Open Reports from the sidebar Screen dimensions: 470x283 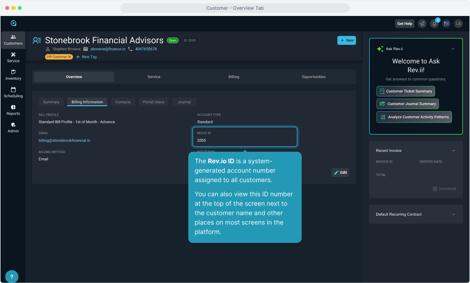(x=13, y=110)
